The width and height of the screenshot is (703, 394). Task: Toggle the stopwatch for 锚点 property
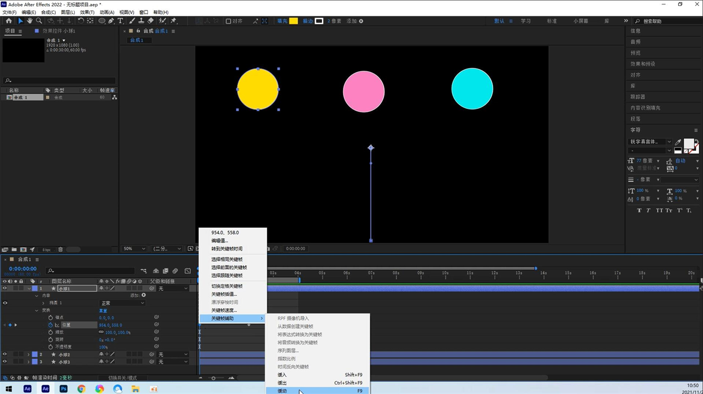coord(50,318)
